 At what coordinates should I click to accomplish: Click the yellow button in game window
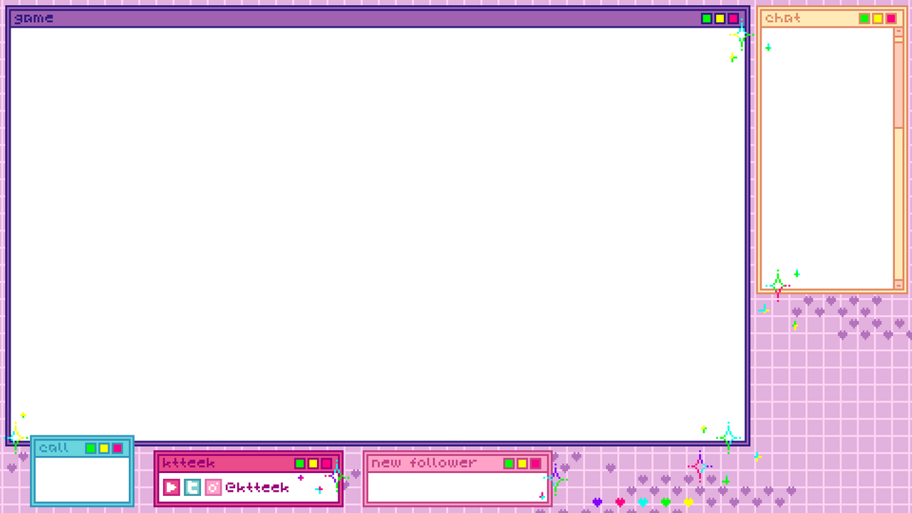tap(720, 19)
